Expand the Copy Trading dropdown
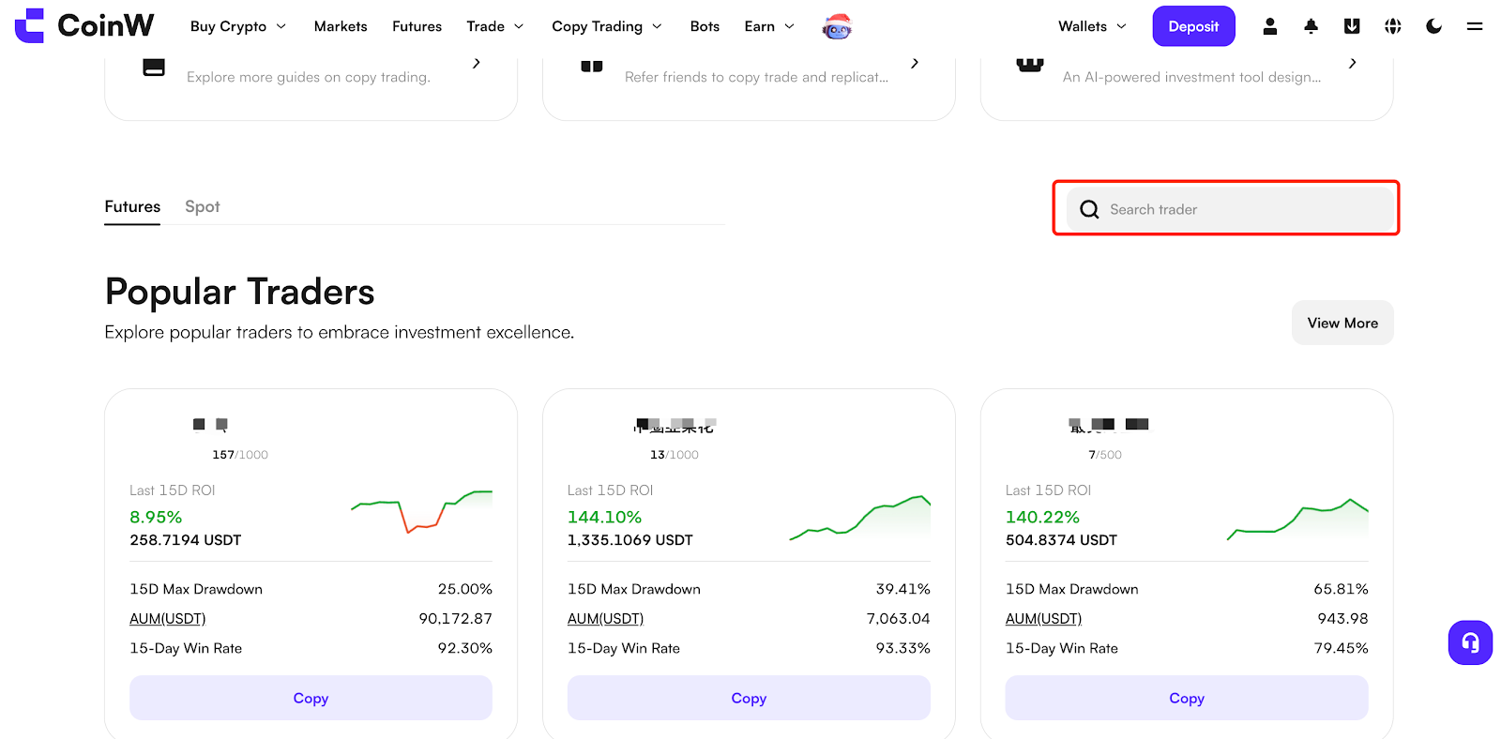 click(607, 26)
